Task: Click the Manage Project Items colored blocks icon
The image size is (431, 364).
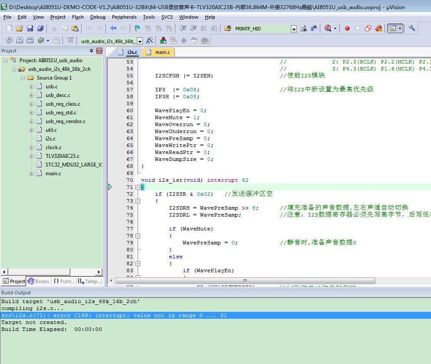Action: point(163,40)
